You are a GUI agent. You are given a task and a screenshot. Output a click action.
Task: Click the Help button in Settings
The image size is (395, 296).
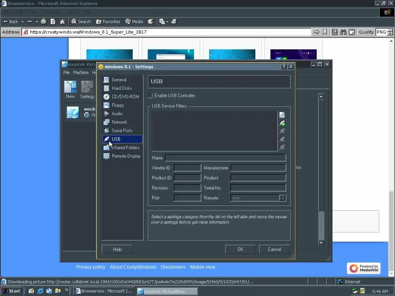click(x=117, y=249)
